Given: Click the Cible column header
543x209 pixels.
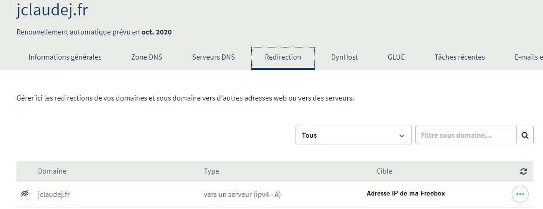Looking at the screenshot, I should tap(384, 171).
